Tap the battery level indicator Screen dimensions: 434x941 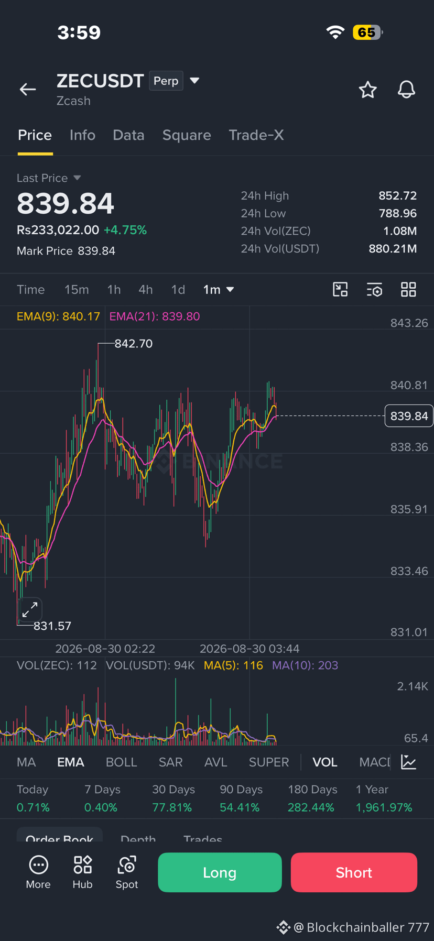(x=368, y=32)
